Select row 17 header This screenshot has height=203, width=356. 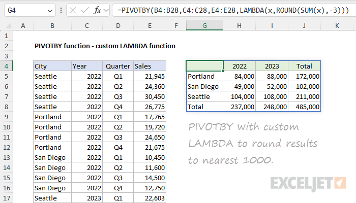(x=6, y=198)
